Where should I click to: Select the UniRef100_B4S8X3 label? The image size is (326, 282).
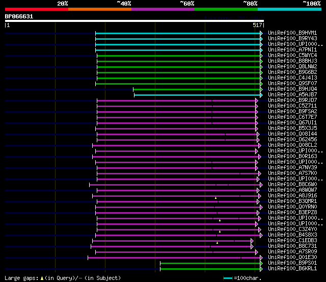[292, 235]
